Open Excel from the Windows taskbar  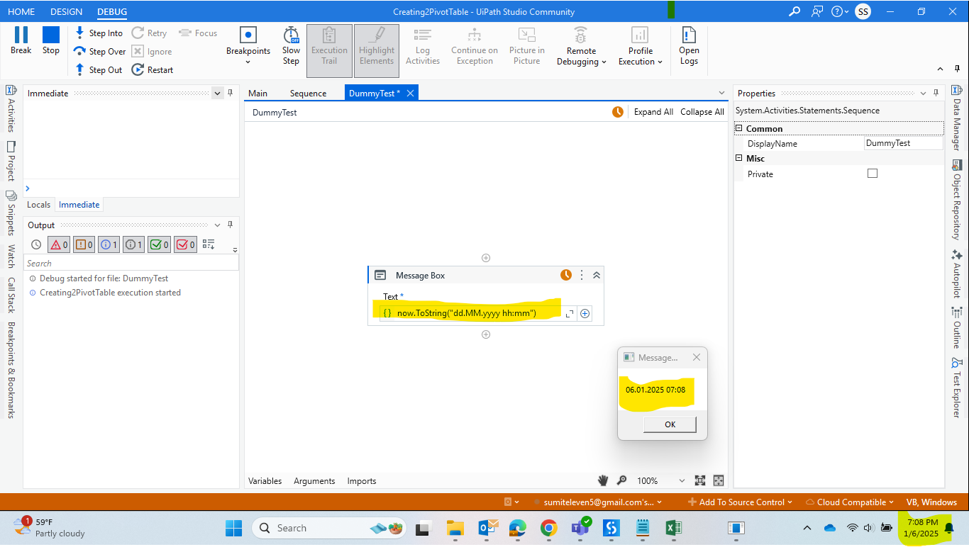[x=673, y=528]
